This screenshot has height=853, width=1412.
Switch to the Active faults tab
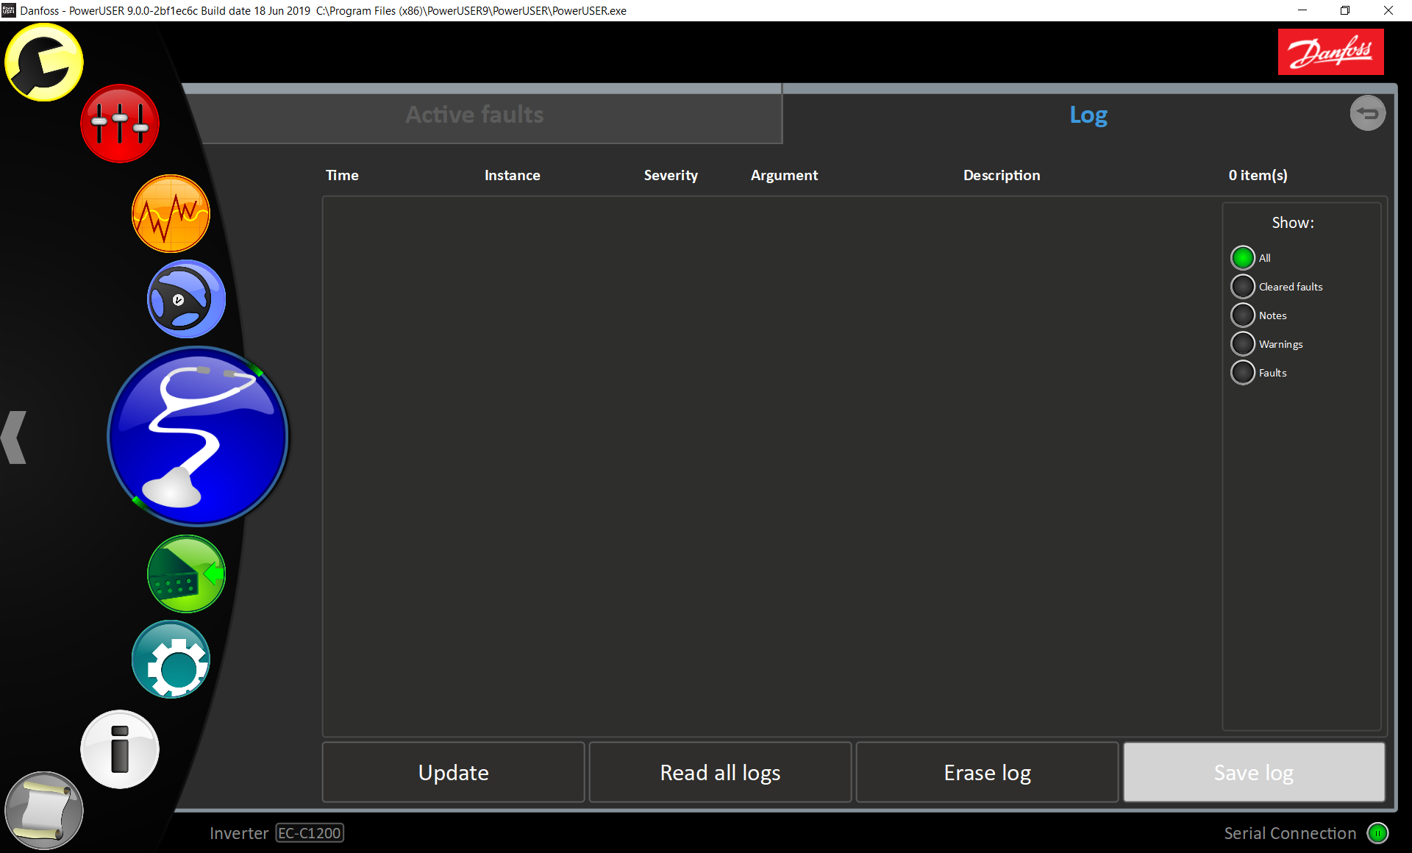tap(474, 115)
